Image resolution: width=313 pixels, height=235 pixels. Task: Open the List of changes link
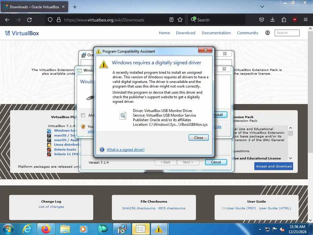click(51, 207)
